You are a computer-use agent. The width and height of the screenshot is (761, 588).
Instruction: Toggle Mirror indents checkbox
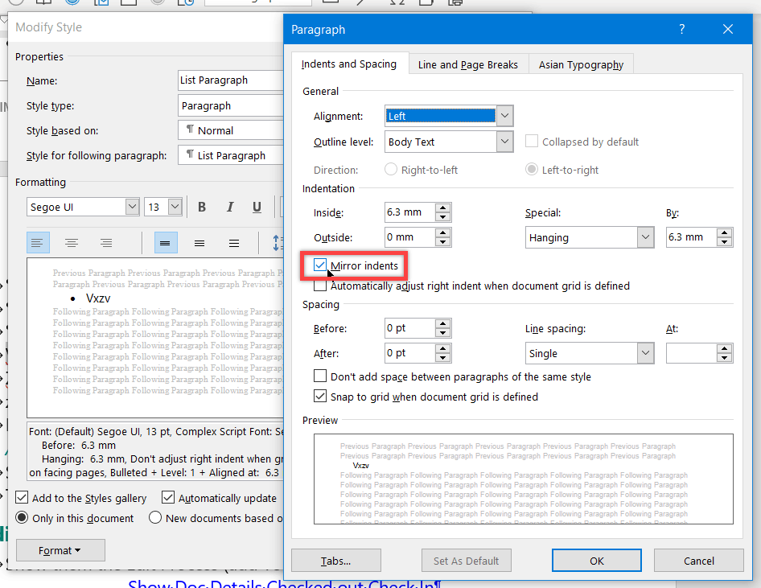point(320,265)
